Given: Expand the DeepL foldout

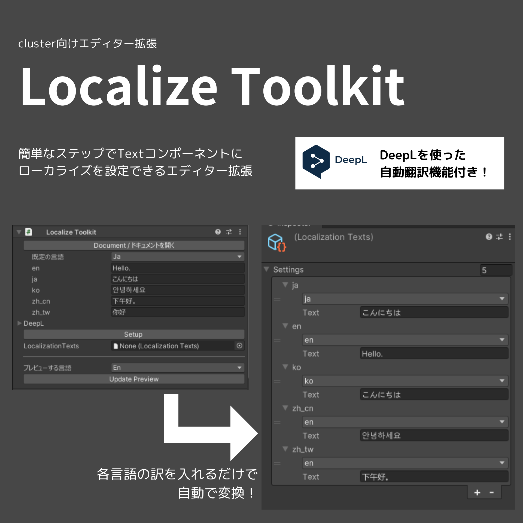Looking at the screenshot, I should pos(20,323).
